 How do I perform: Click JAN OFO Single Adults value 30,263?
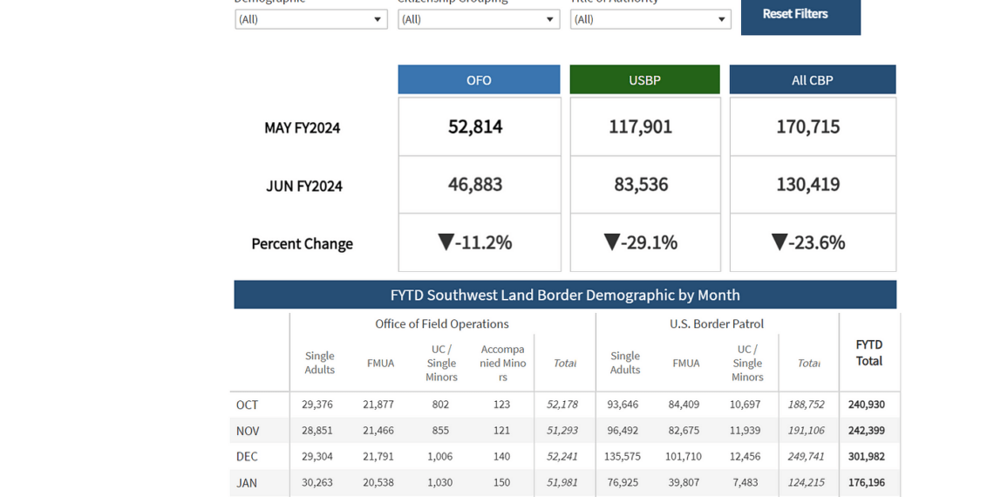(x=317, y=482)
